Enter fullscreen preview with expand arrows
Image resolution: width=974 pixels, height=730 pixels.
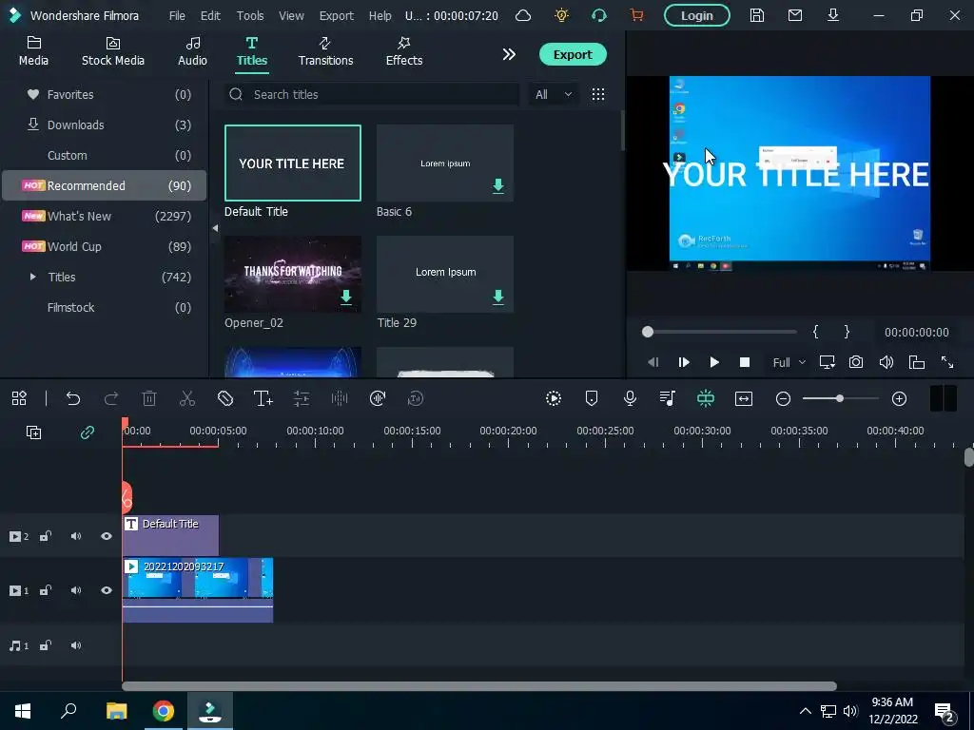[947, 362]
